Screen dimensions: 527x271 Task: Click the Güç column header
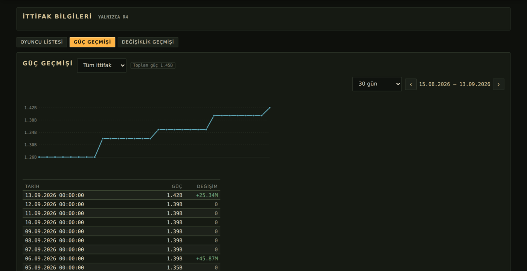177,186
